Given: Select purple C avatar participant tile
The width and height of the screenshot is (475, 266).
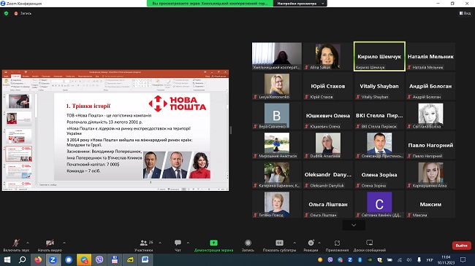Looking at the screenshot, I should pos(379,205).
